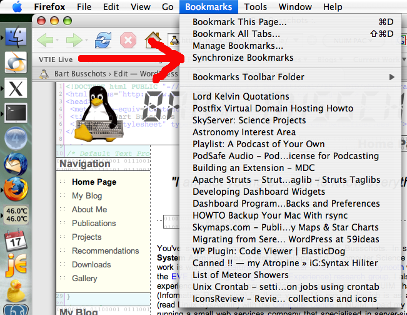
Task: Launch X11 from the Dock
Action: point(16,88)
